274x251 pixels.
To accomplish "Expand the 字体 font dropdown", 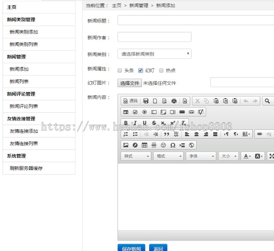I will click(200, 156).
